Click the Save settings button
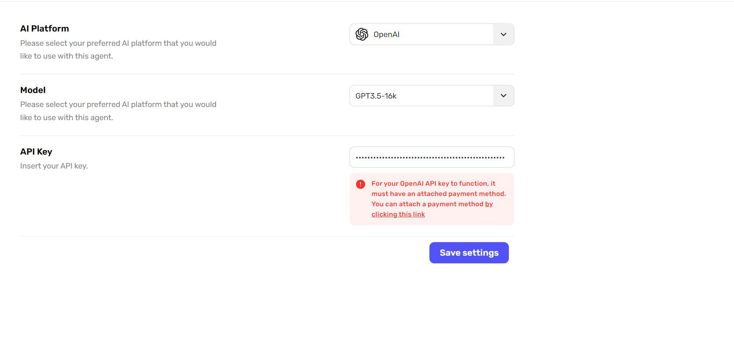This screenshot has width=734, height=363. tap(469, 253)
